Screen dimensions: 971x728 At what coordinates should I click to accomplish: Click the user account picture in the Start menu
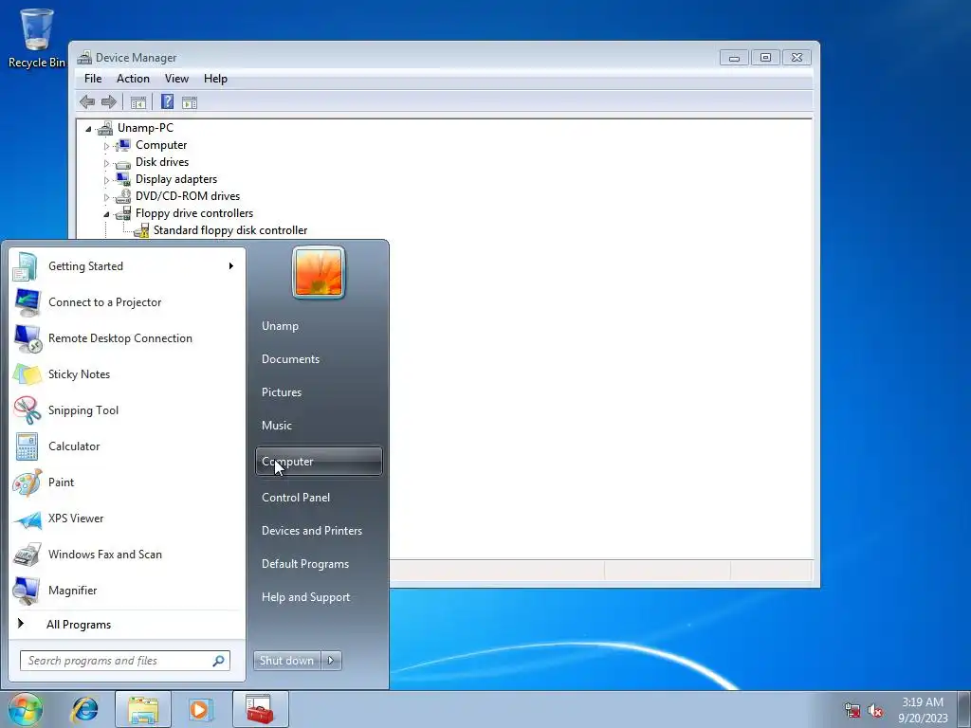319,272
